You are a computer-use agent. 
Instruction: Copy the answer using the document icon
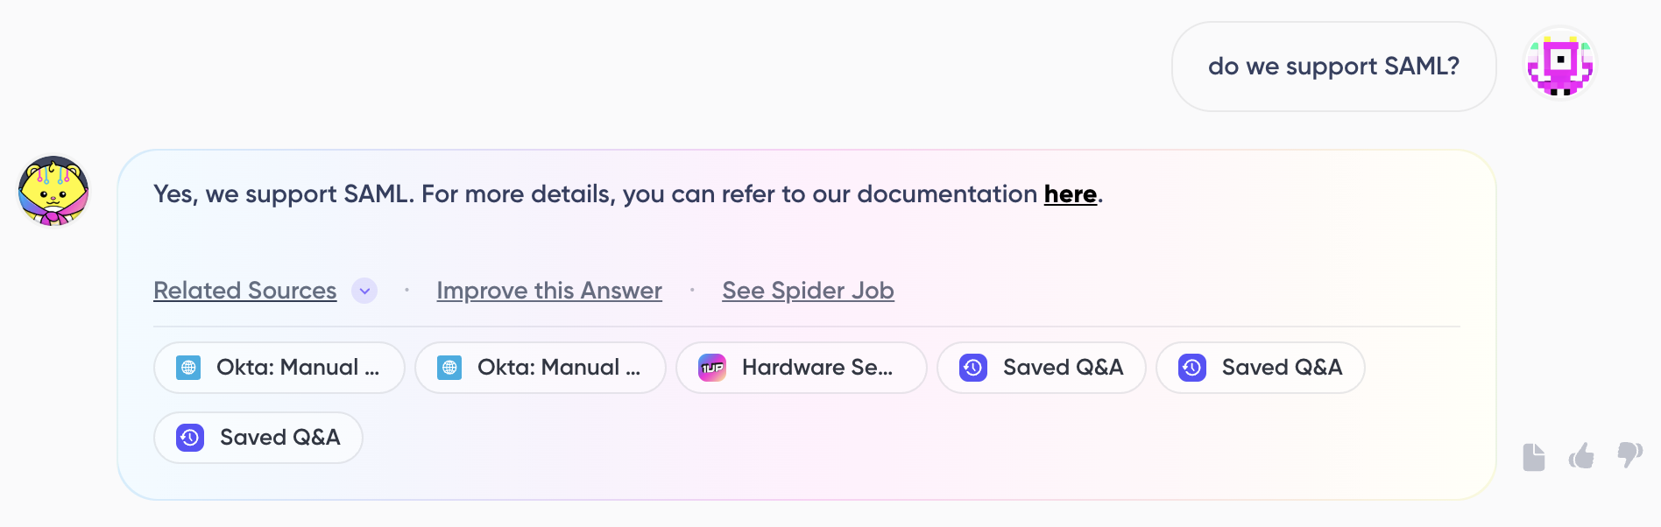[x=1533, y=457]
